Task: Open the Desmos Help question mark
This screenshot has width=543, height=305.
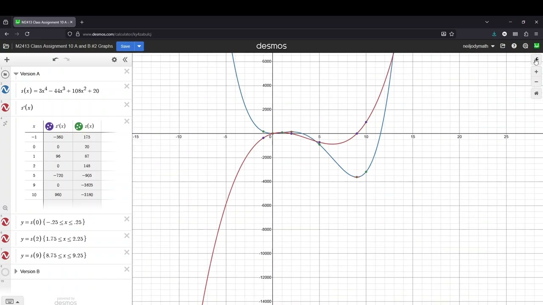Action: [514, 46]
